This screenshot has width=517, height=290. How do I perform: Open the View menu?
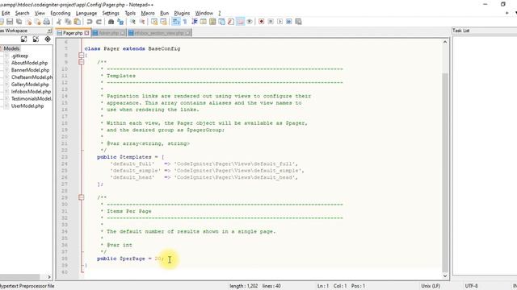coord(40,13)
